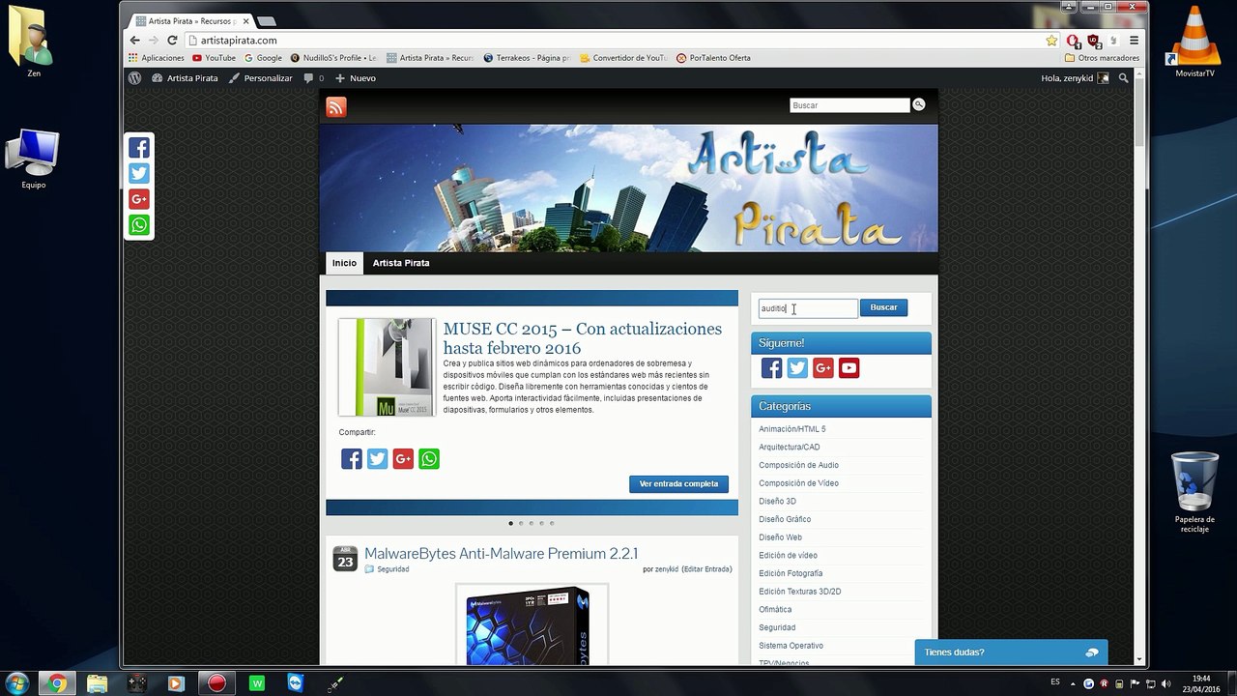Click Personalizar in the admin bar
The width and height of the screenshot is (1237, 696).
[x=261, y=78]
